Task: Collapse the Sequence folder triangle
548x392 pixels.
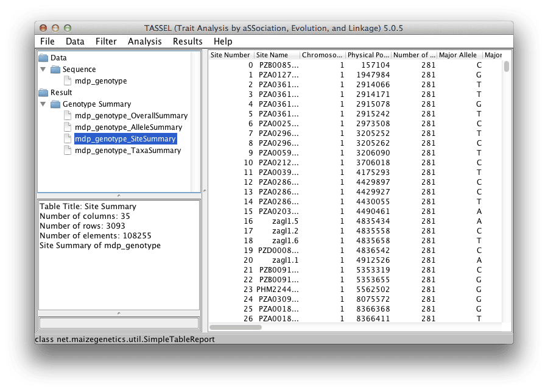Action: click(x=43, y=69)
